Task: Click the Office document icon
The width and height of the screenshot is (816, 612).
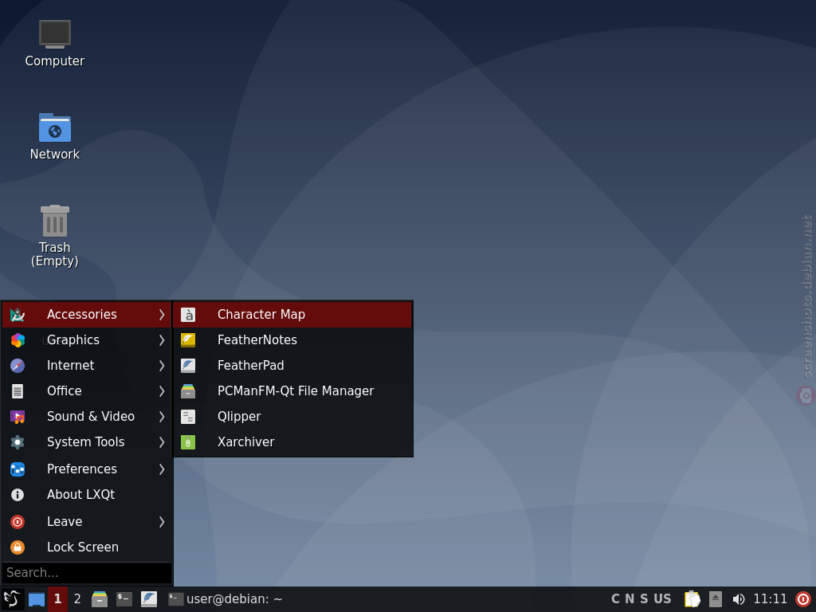Action: click(x=18, y=390)
